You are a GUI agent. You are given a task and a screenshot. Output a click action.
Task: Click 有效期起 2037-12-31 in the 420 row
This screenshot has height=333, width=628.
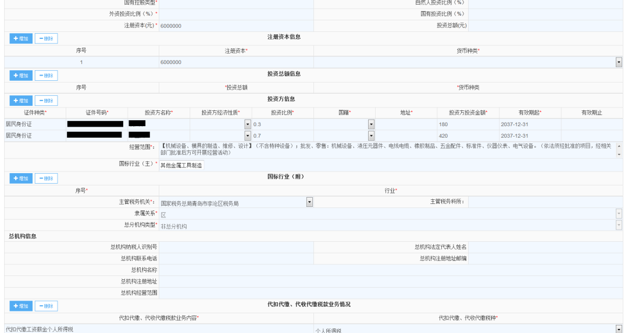click(x=530, y=135)
